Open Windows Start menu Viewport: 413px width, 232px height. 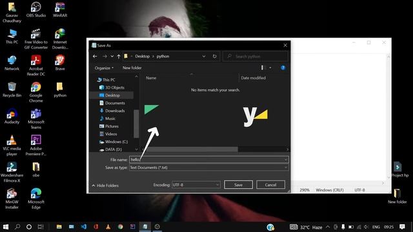(x=6, y=227)
